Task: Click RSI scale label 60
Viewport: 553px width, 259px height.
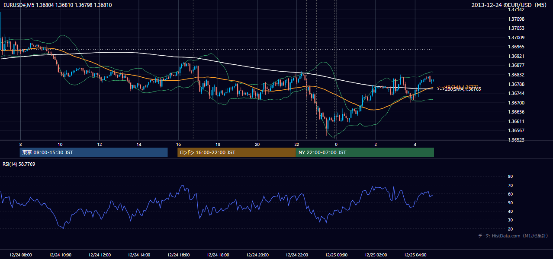Action: point(510,194)
